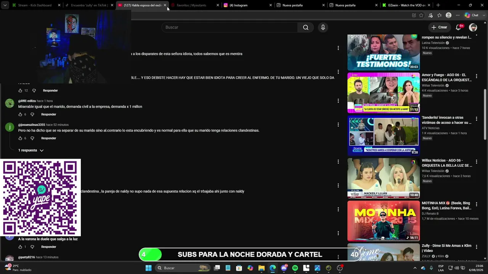The image size is (488, 274).
Task: Focus the YouTube Buscar search field
Action: click(230, 27)
